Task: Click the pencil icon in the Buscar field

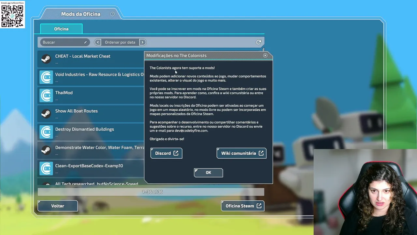Action: tap(85, 42)
